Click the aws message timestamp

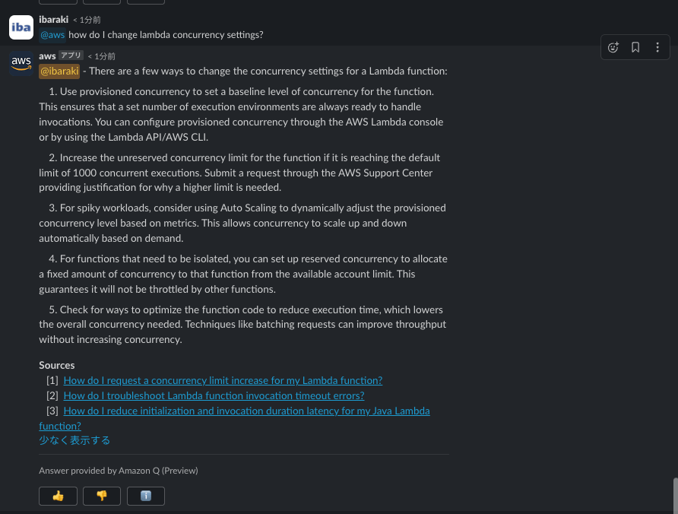102,56
